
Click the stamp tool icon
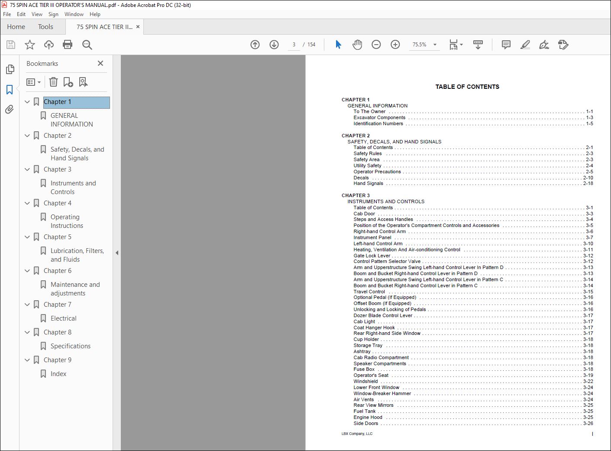[563, 45]
